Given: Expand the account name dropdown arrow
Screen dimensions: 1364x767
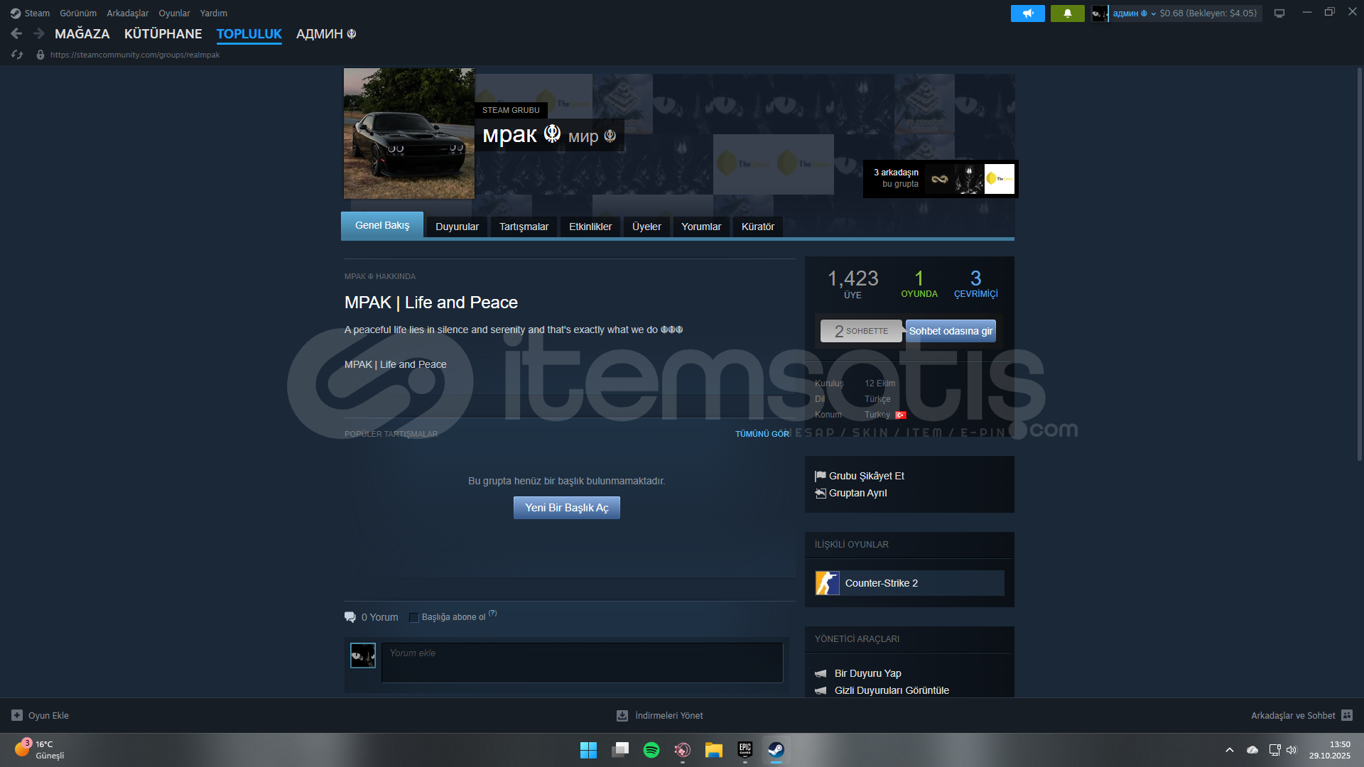Looking at the screenshot, I should point(1154,13).
